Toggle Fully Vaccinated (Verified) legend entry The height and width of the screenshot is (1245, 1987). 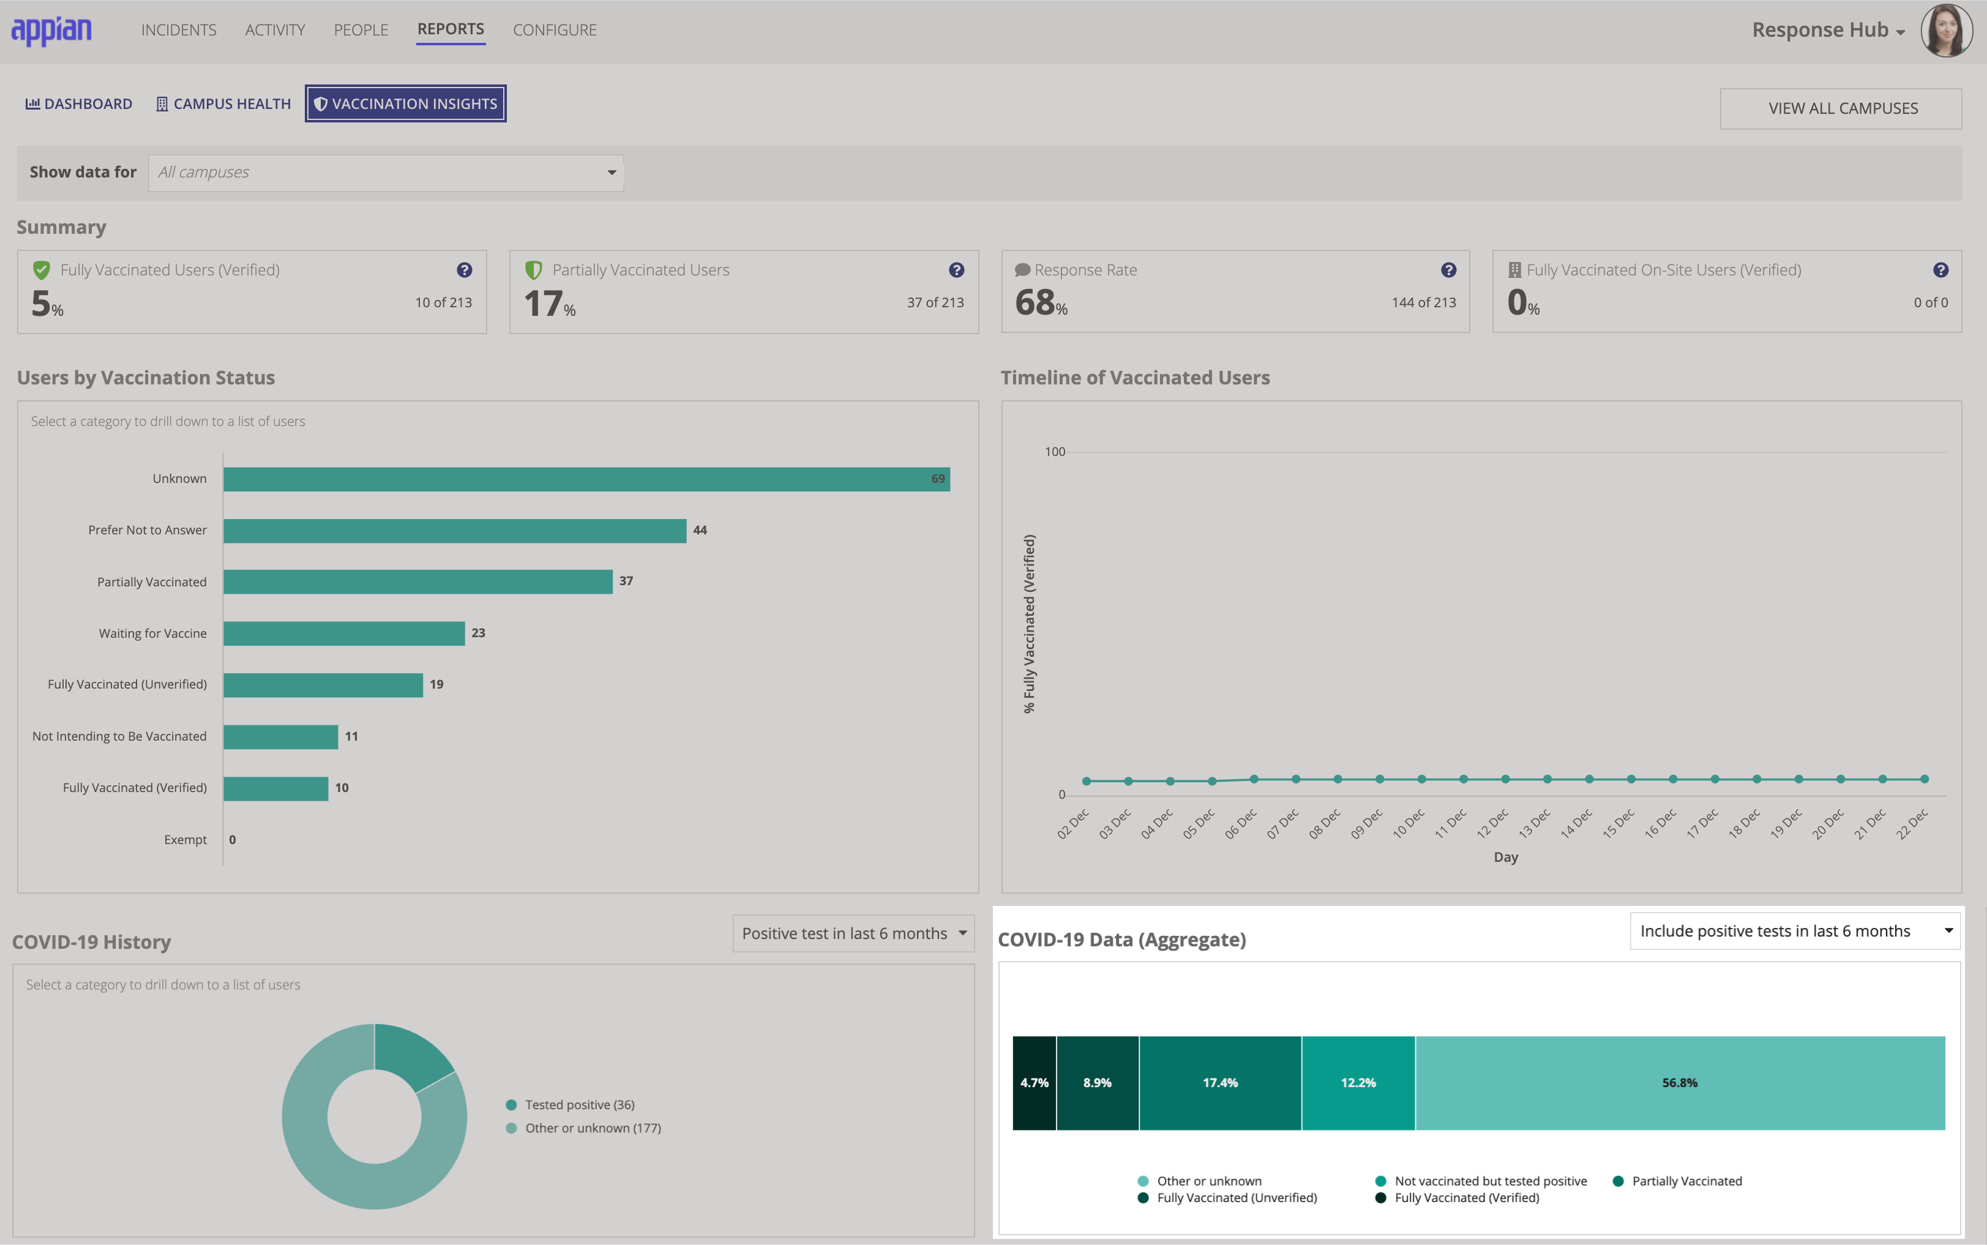pos(1458,1197)
